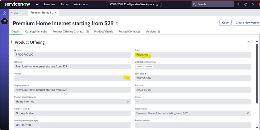Select the Mobile distribution channel chip
Image resolution: width=260 pixels, height=130 pixels.
pyautogui.click(x=149, y=67)
